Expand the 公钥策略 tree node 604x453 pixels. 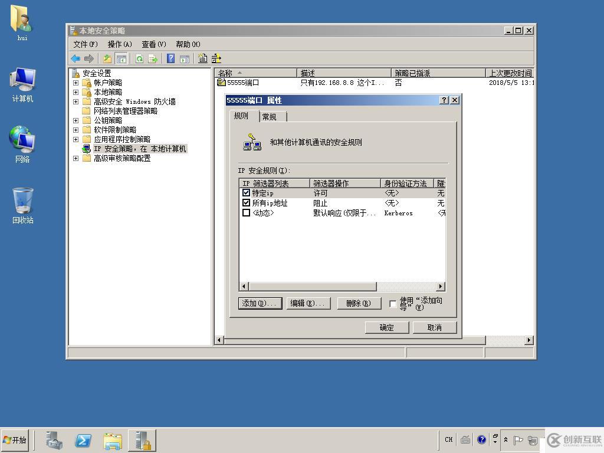[x=76, y=120]
